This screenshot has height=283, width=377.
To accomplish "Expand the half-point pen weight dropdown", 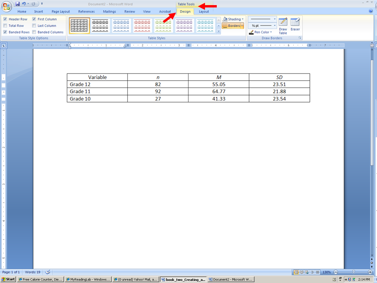I will (263, 26).
